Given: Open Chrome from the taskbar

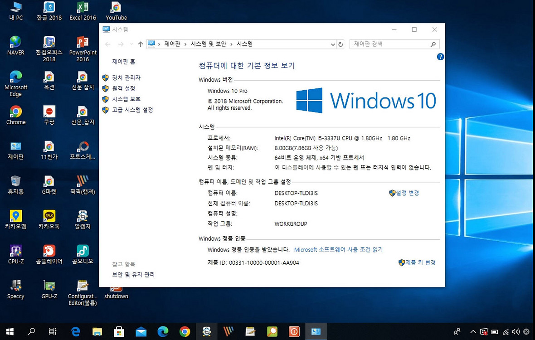Looking at the screenshot, I should pyautogui.click(x=185, y=331).
